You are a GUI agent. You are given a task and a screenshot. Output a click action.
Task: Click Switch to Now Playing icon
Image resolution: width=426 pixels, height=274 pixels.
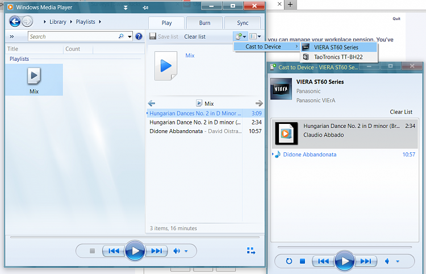(x=251, y=251)
